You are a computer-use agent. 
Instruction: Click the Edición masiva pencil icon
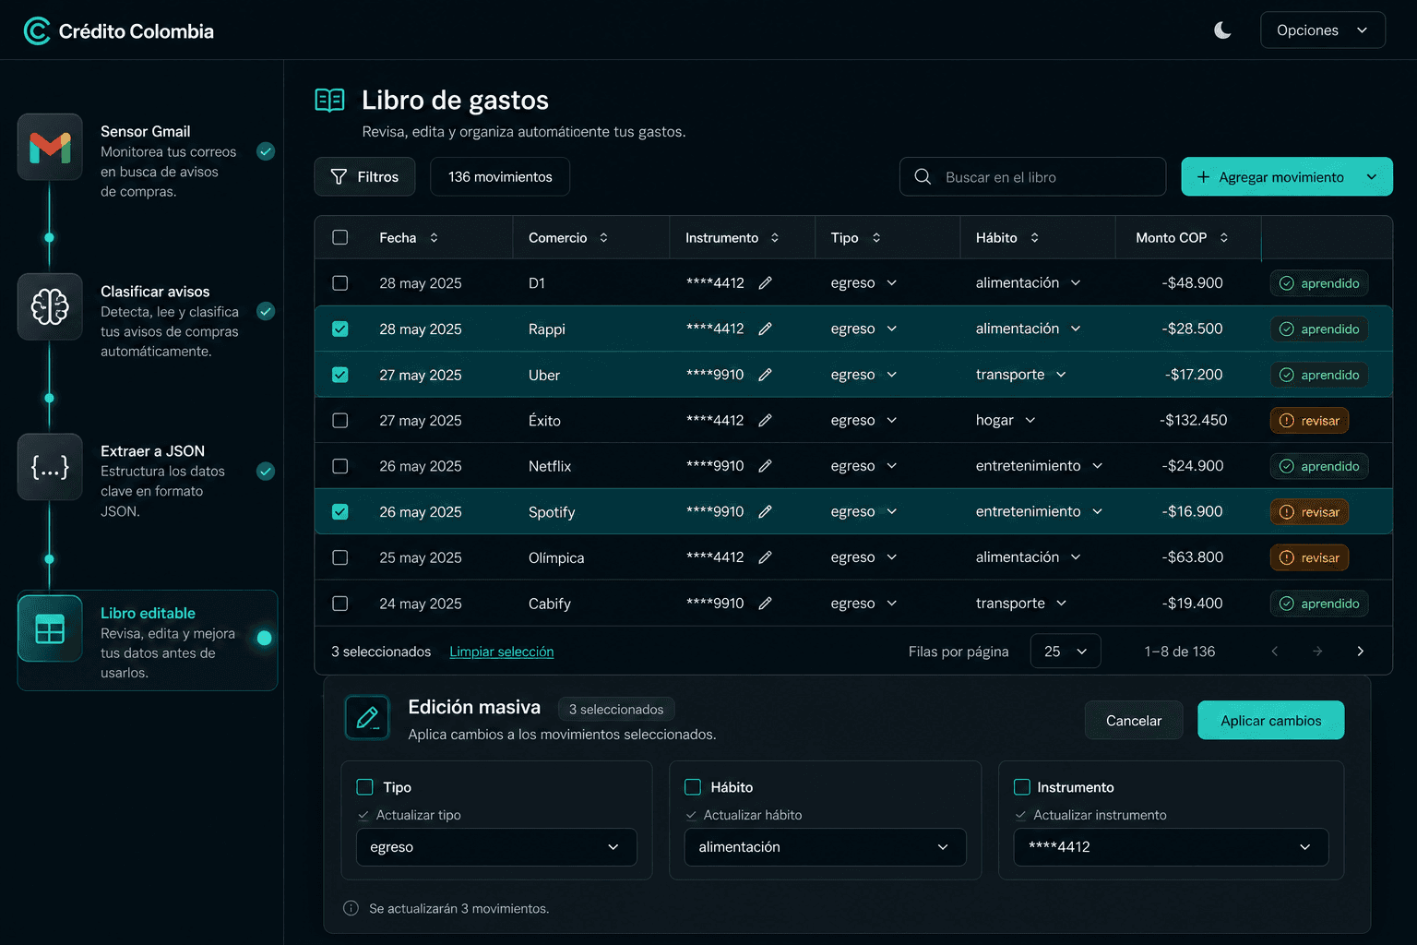tap(367, 717)
